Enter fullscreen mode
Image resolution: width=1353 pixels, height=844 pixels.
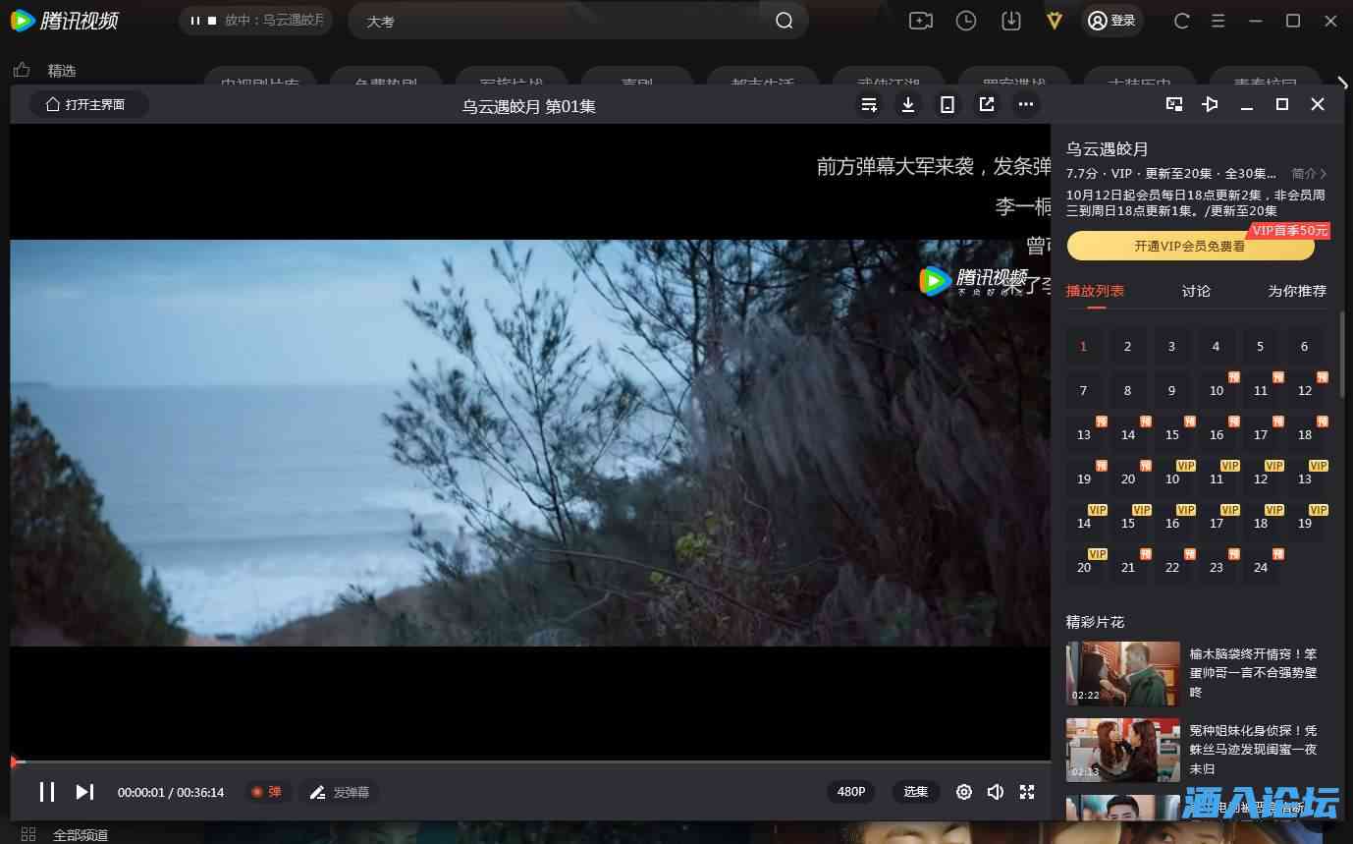point(1027,792)
